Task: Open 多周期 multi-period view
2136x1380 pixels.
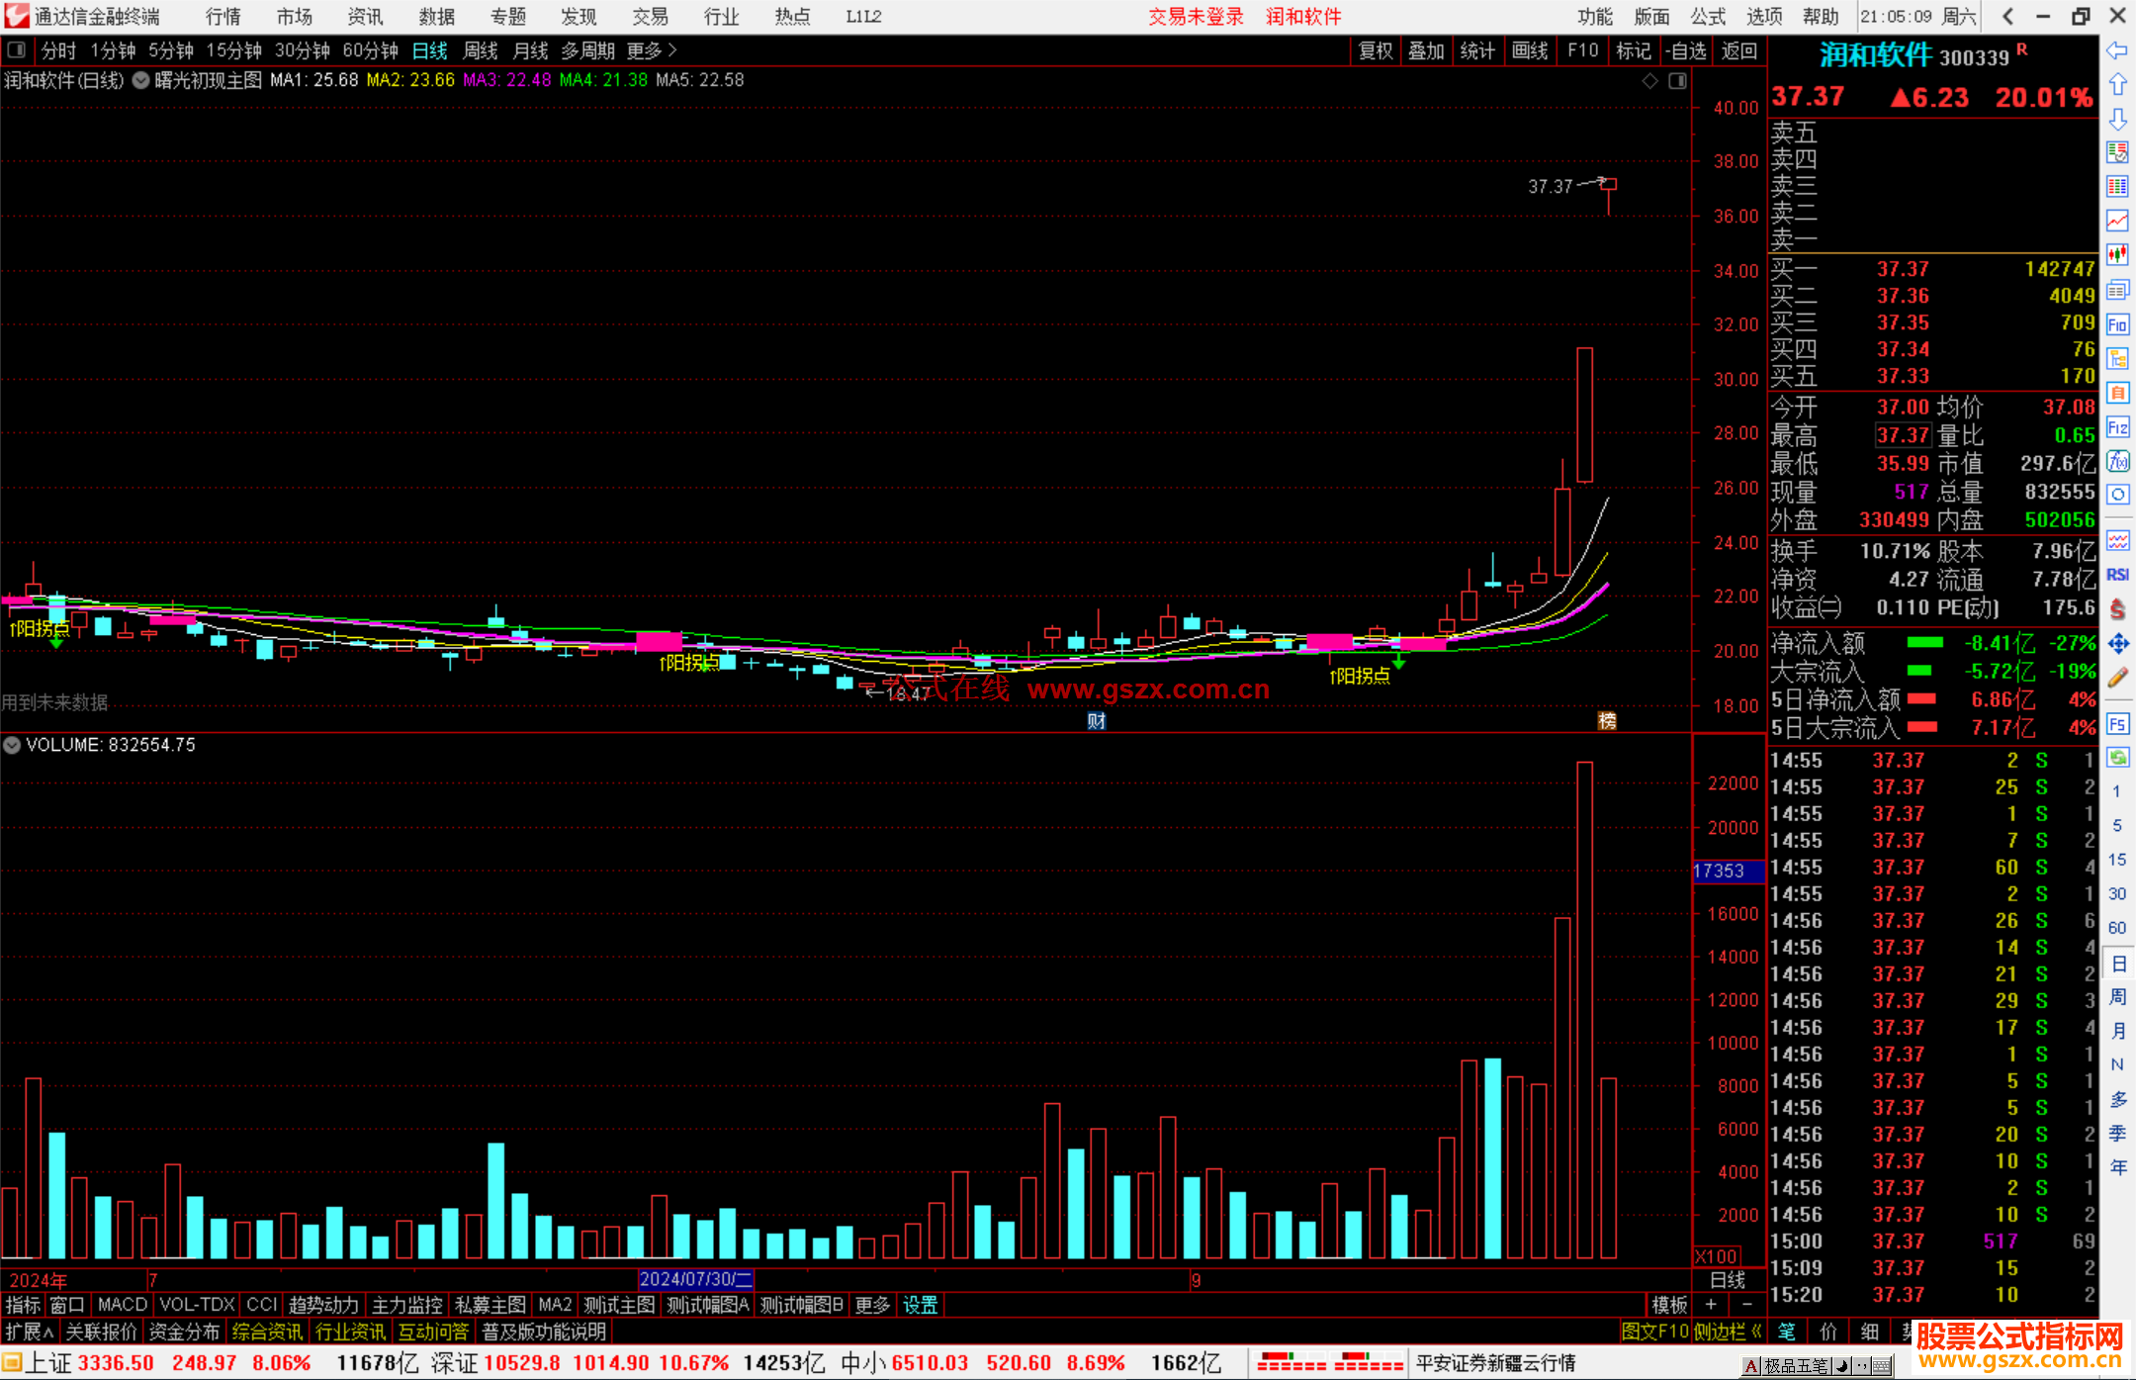Action: 588,50
